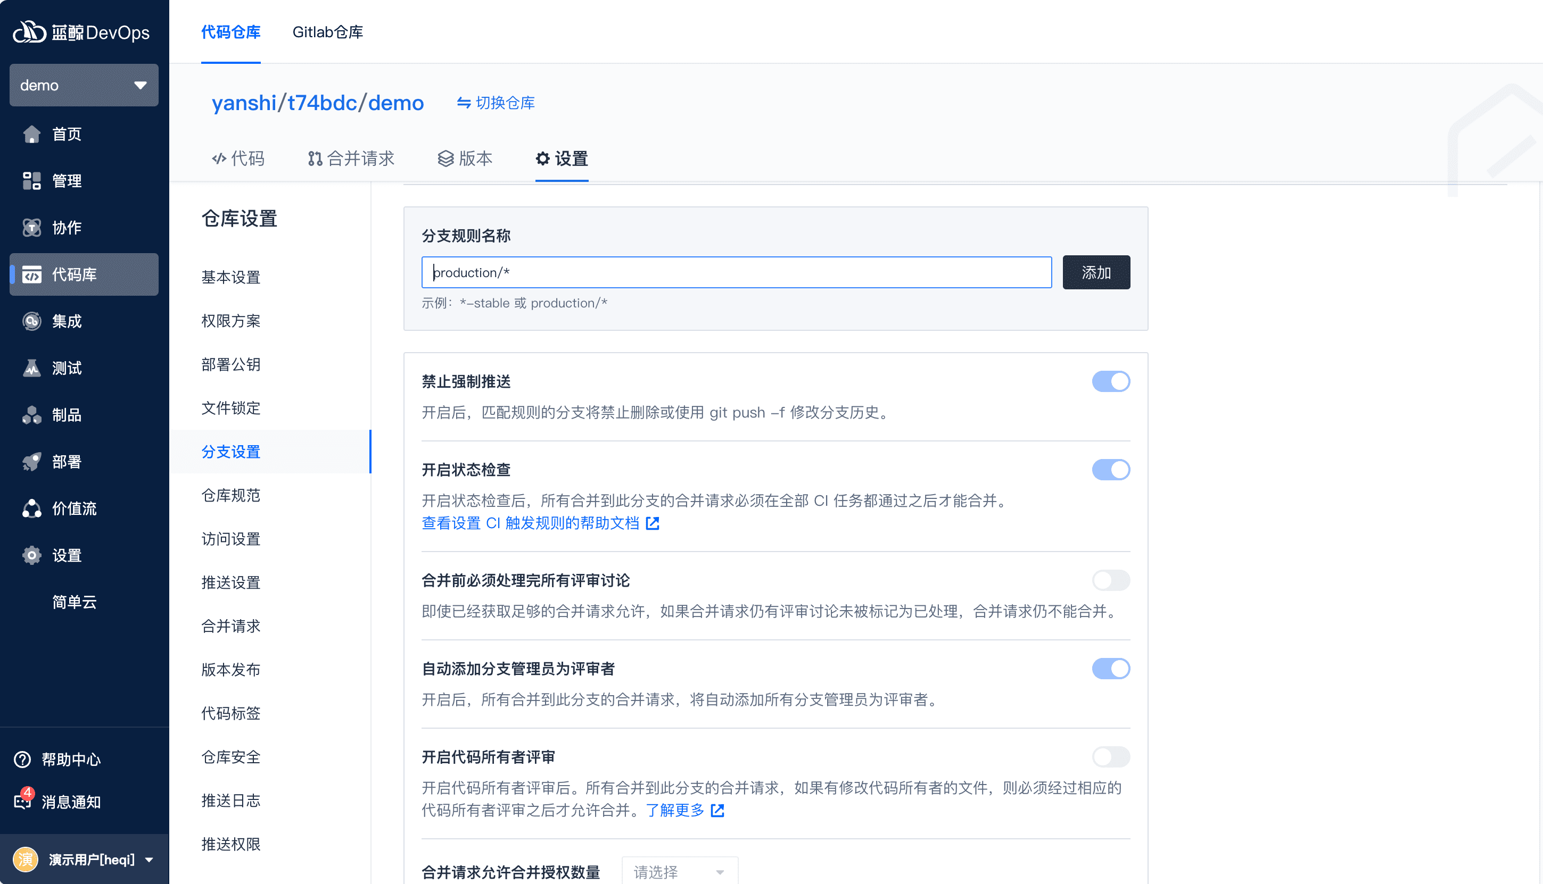Click the 添加 add button
The height and width of the screenshot is (884, 1543).
tap(1096, 272)
